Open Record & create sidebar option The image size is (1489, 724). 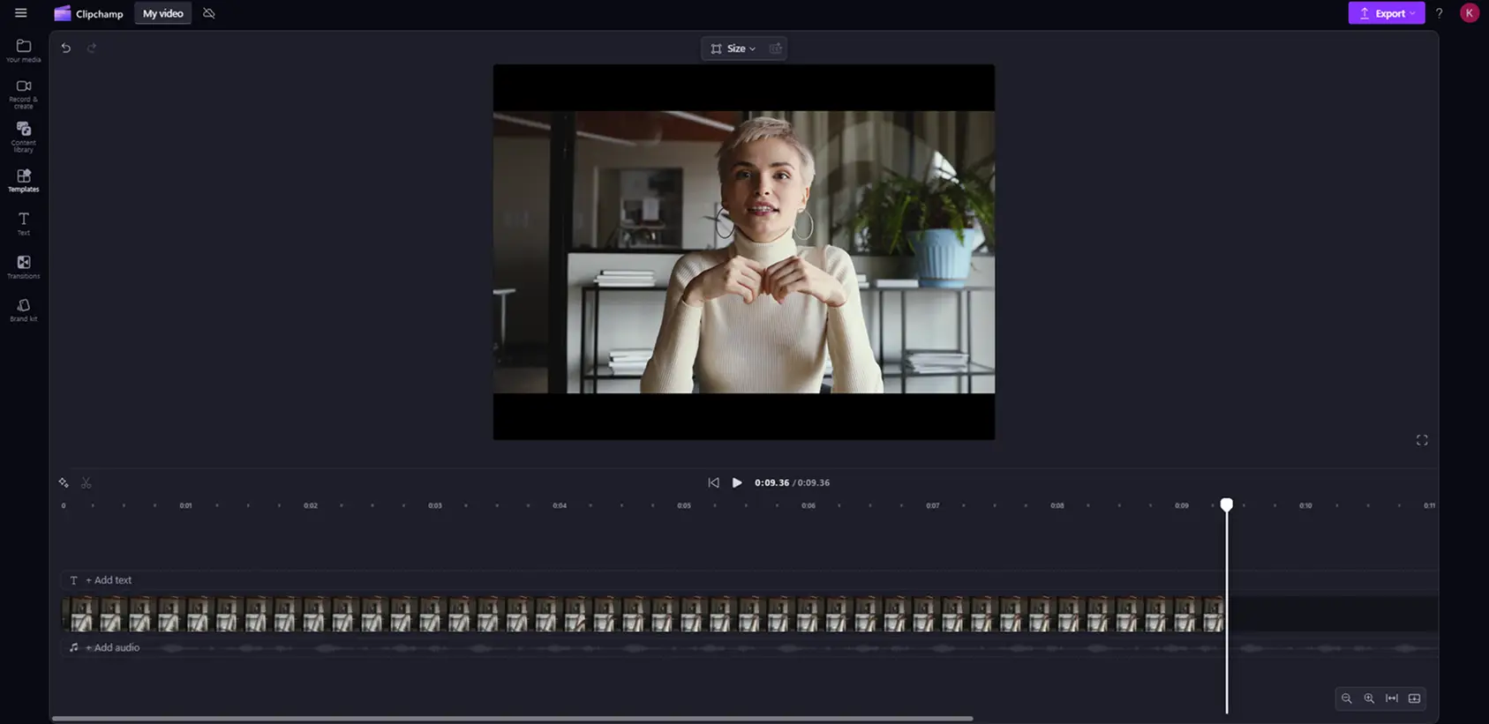pos(24,94)
